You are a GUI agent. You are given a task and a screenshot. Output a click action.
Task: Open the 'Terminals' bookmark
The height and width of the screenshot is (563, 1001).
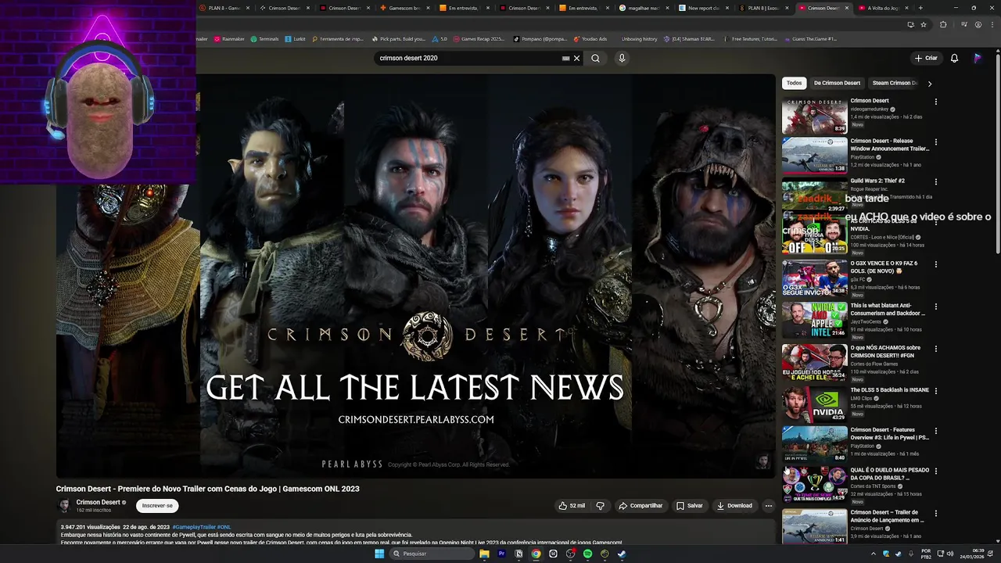pos(264,38)
